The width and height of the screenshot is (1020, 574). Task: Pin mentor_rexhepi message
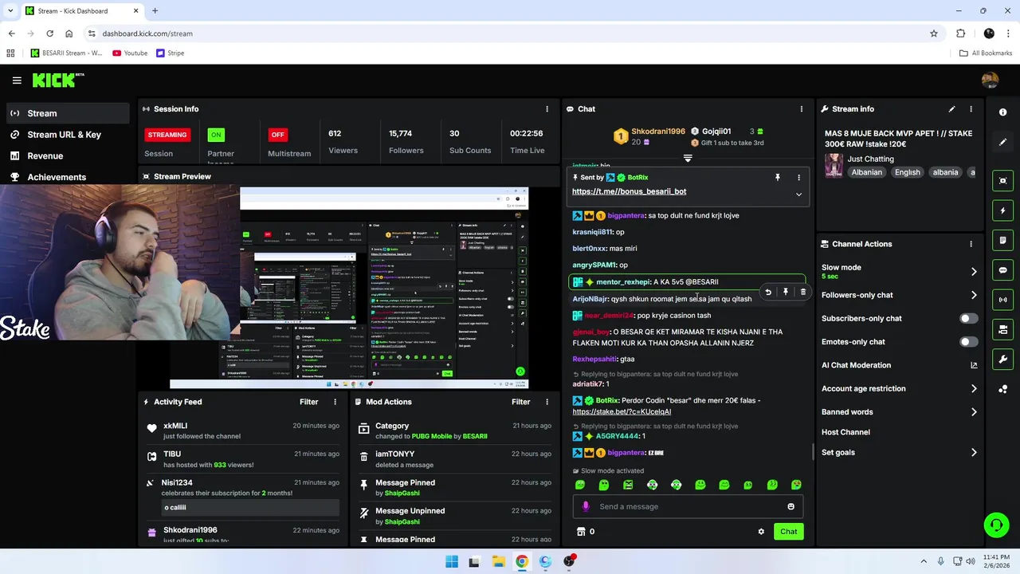786,293
